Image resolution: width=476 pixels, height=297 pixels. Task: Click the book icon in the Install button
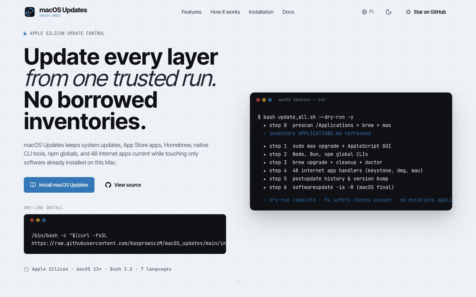pos(33,185)
